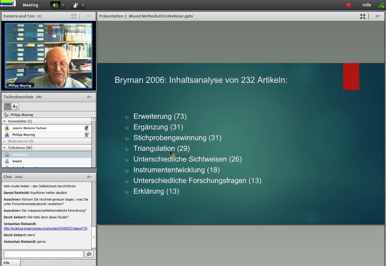The image size is (386, 266).
Task: Raise hand using the status button
Action: tap(75, 5)
